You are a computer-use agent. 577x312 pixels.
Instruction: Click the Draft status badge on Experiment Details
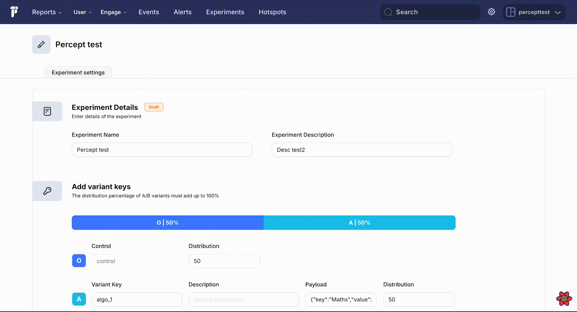pos(154,107)
